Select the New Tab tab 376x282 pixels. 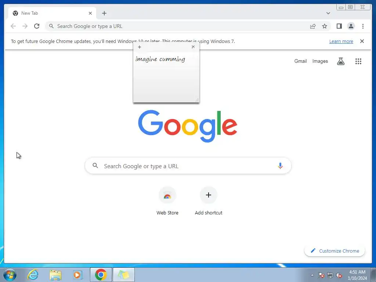coord(52,13)
